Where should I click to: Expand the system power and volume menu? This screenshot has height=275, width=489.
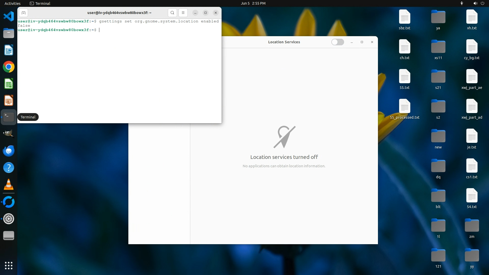point(479,3)
